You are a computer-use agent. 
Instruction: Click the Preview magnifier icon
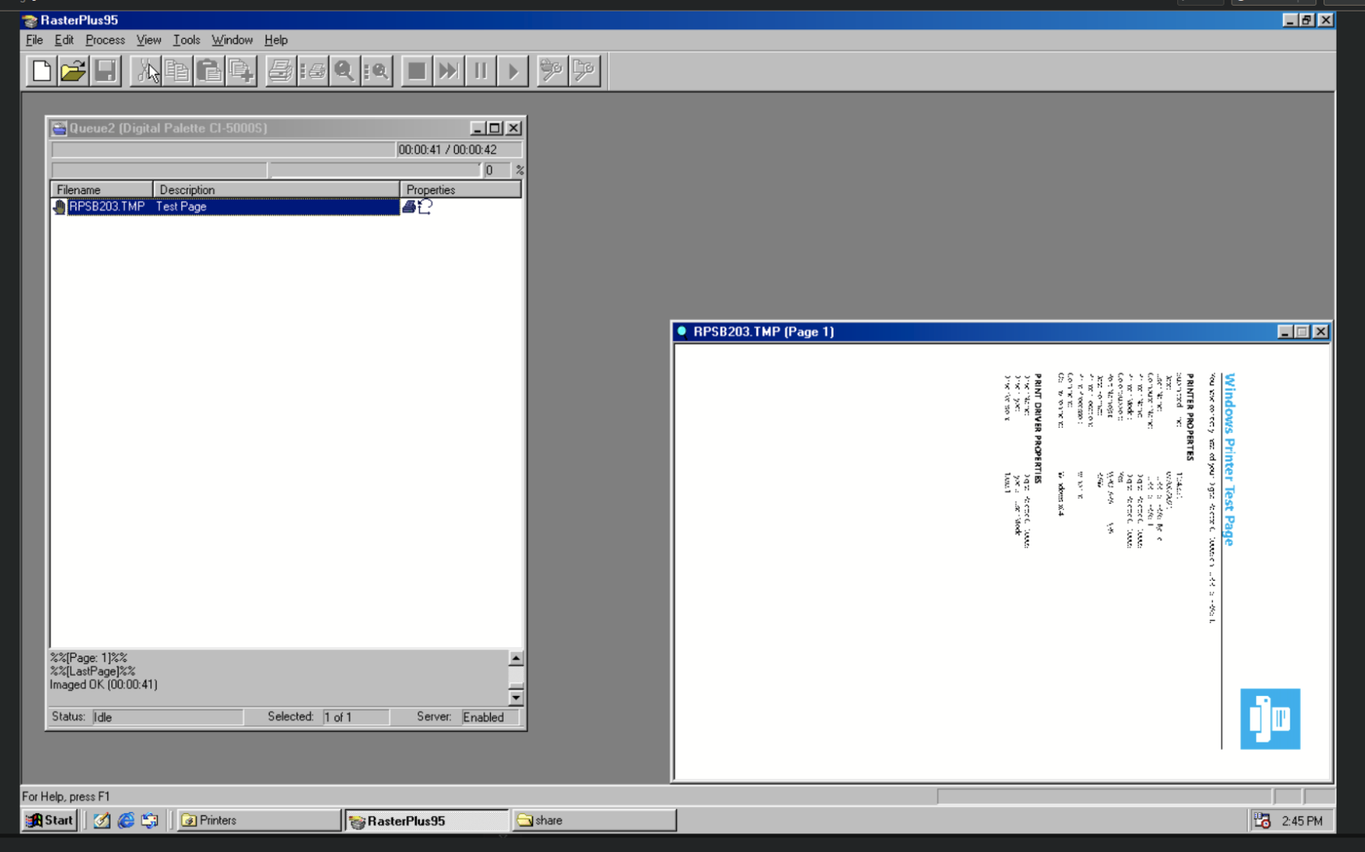click(x=344, y=71)
